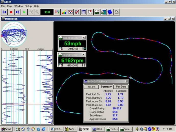Toggle the M unit button on Speedometer
The width and height of the screenshot is (176, 132).
pyautogui.click(x=85, y=48)
